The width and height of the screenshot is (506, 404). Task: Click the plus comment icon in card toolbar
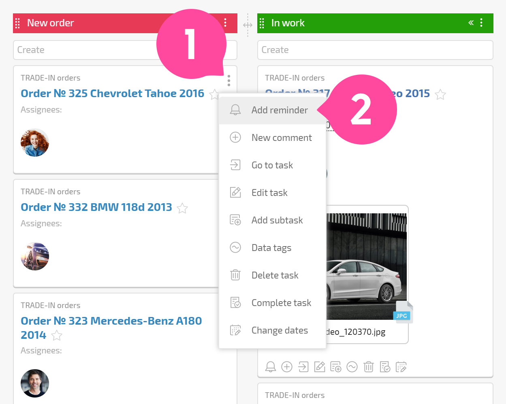click(287, 367)
